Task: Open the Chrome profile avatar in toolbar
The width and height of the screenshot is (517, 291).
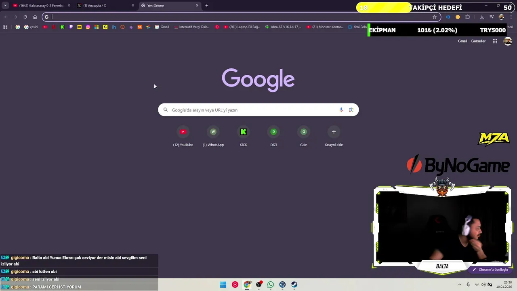Action: pyautogui.click(x=502, y=17)
